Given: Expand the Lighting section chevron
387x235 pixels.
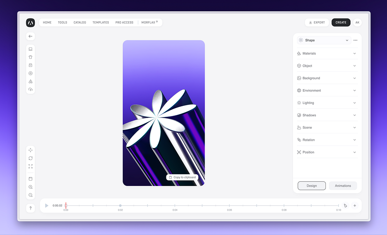Looking at the screenshot, I should [354, 103].
